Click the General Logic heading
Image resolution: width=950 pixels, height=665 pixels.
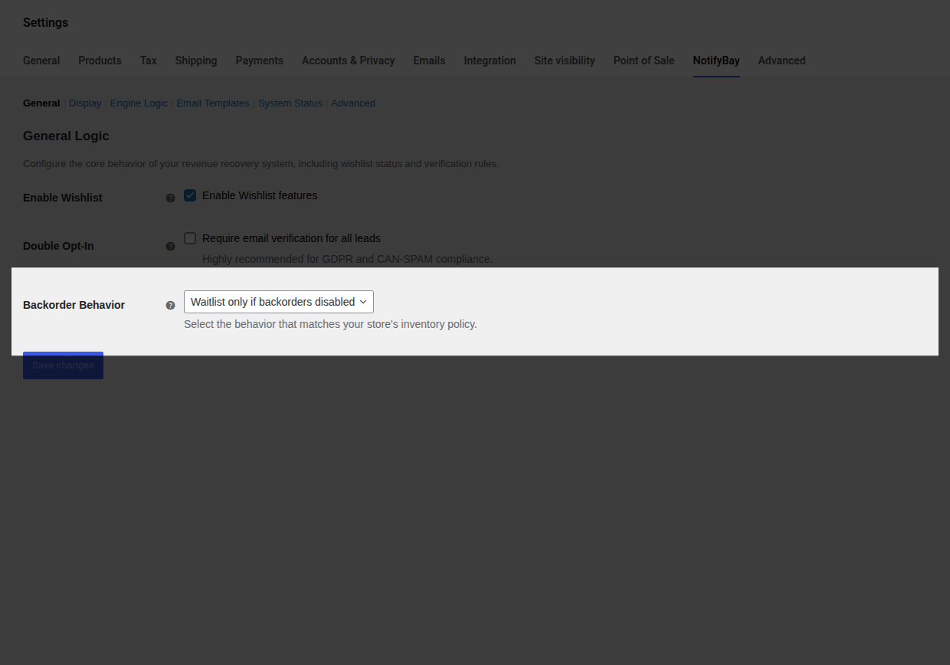point(66,136)
